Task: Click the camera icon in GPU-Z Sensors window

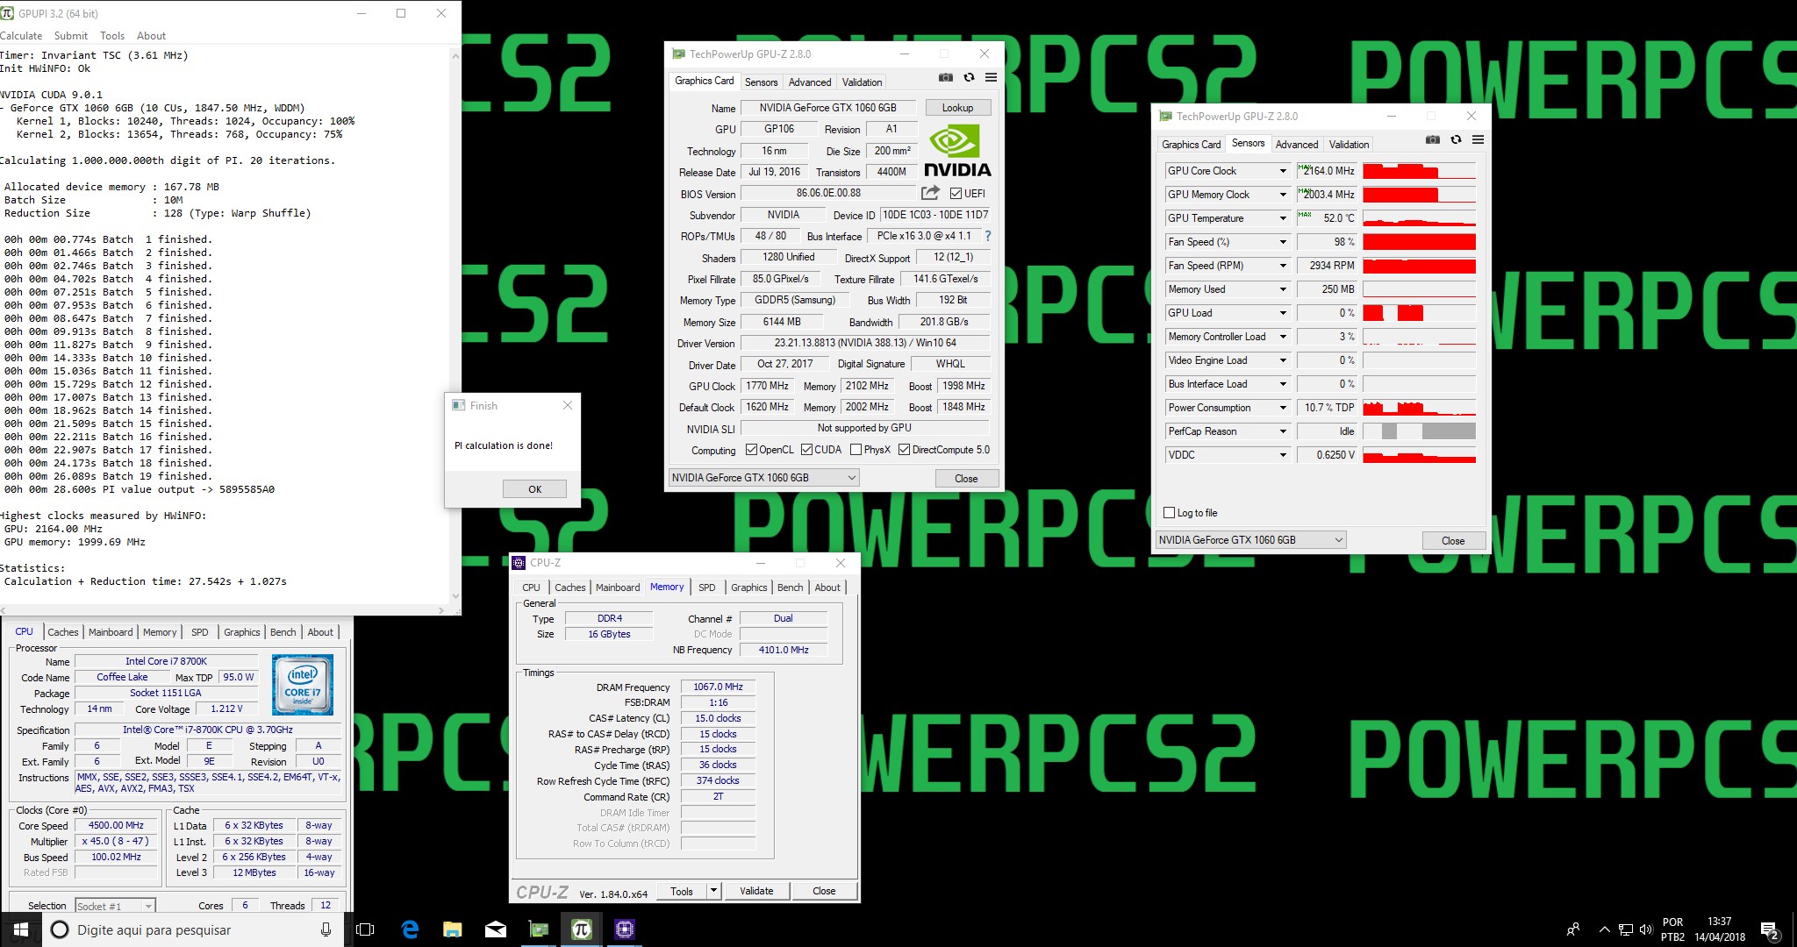Action: point(1432,140)
